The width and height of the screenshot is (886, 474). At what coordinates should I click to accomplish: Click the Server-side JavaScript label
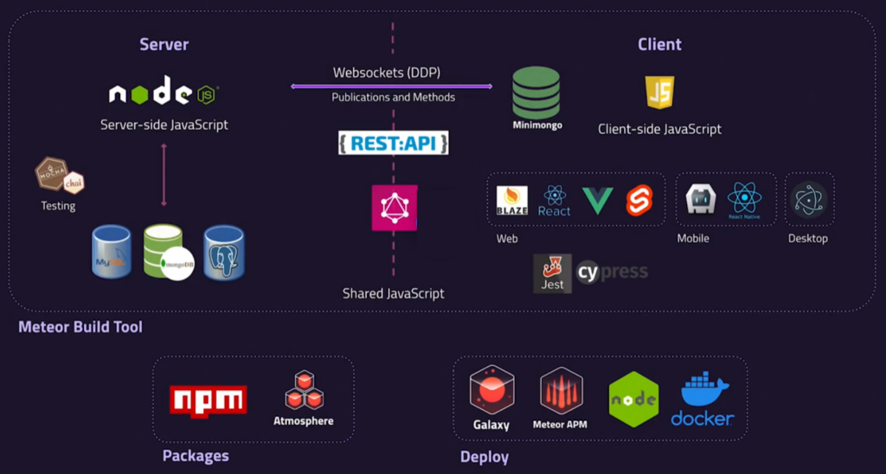(164, 125)
